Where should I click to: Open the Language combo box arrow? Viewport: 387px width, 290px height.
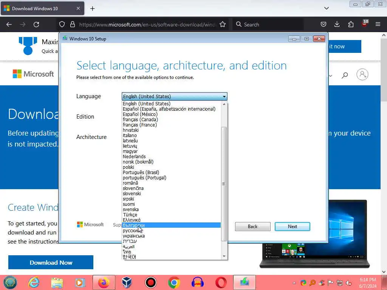click(x=224, y=96)
